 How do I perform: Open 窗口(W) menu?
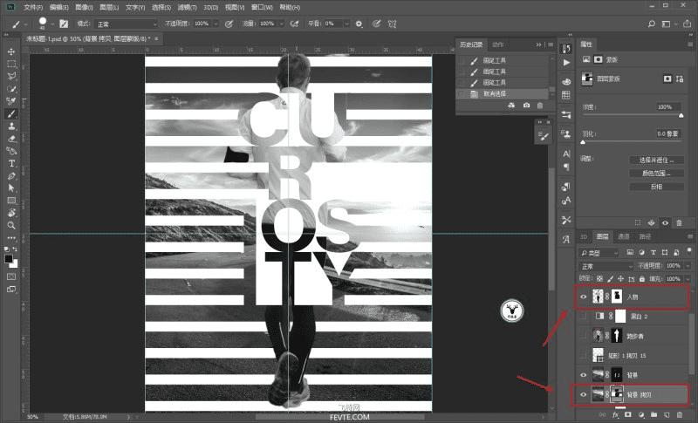point(262,8)
